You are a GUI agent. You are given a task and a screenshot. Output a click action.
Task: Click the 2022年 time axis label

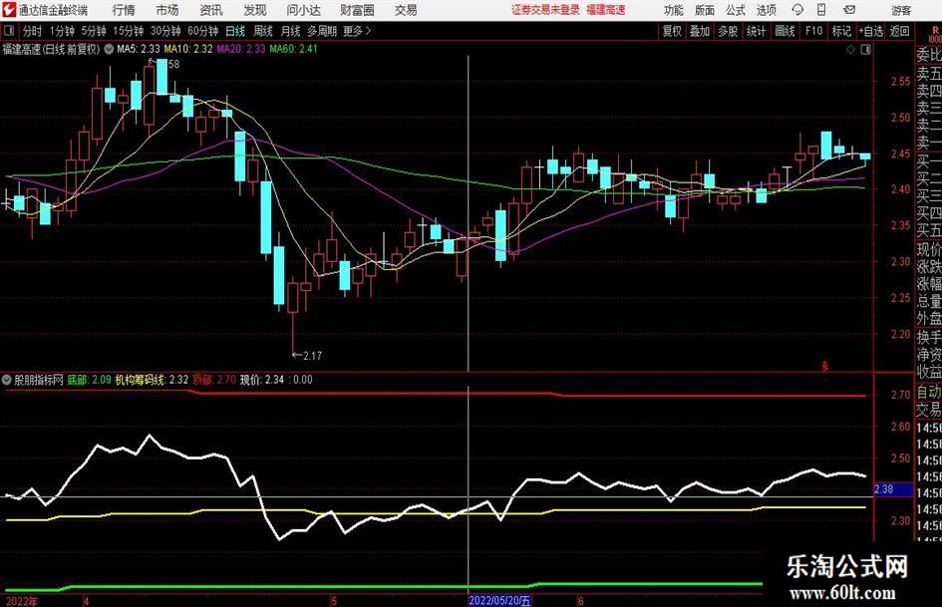click(22, 601)
